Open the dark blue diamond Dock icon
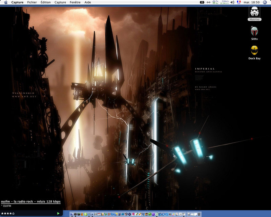This screenshot has height=217, width=271. pos(129,214)
